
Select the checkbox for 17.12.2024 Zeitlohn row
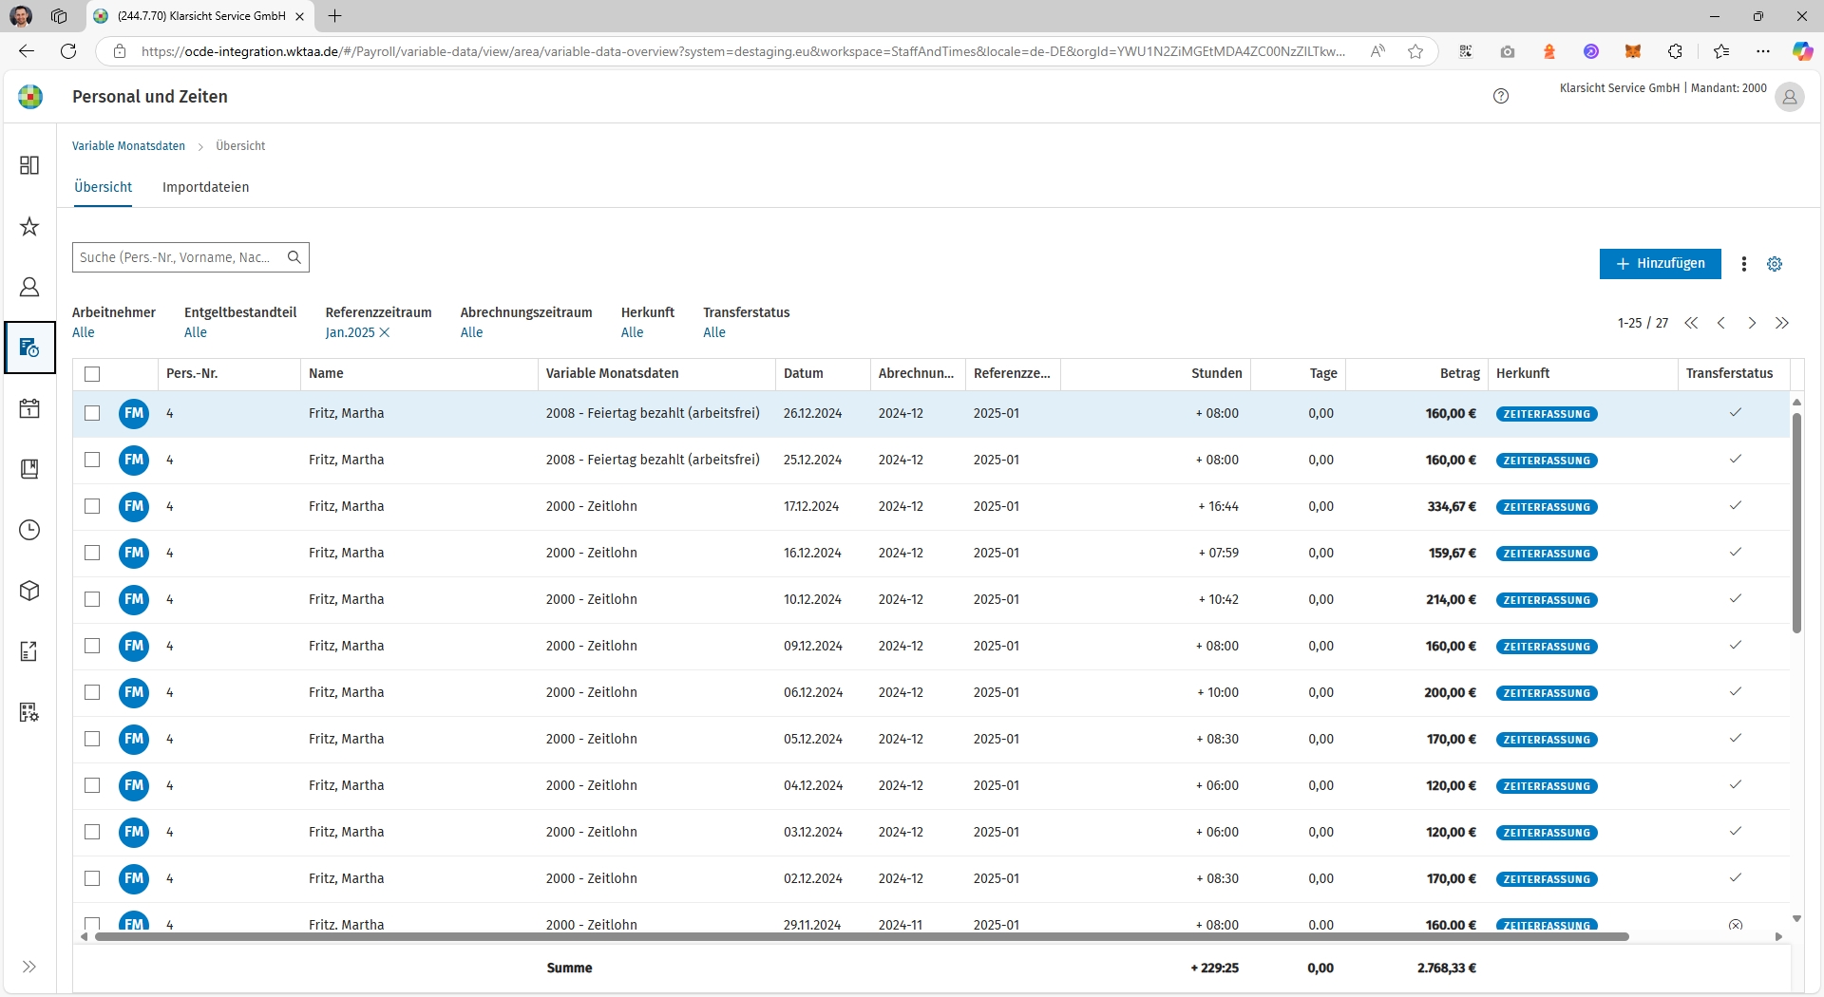[92, 506]
